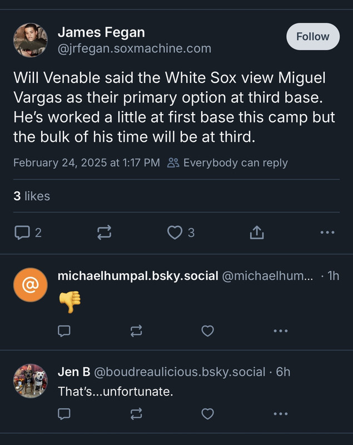Viewport: 353px width, 445px height.
Task: View the 3 likes list
Action: coord(32,196)
